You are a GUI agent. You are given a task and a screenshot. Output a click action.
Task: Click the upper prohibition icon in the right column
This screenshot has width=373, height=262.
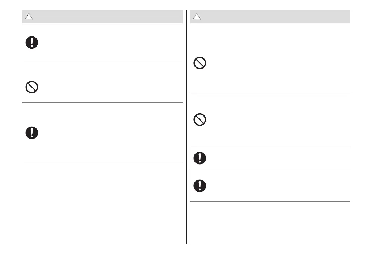pos(200,64)
